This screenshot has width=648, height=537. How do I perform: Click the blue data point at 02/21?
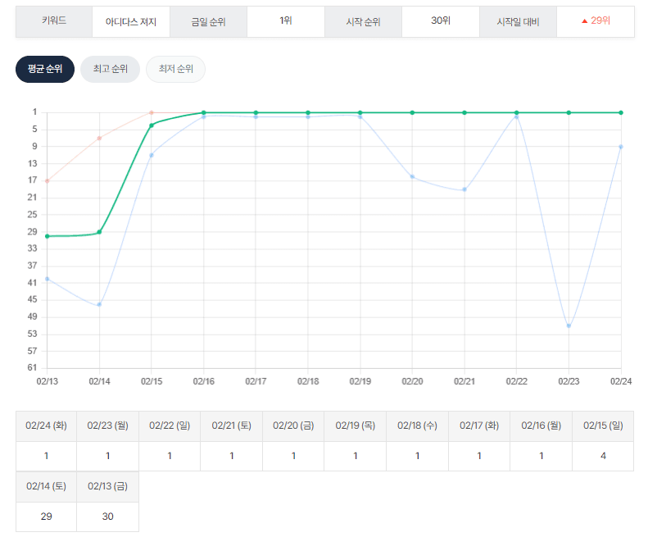click(x=464, y=189)
